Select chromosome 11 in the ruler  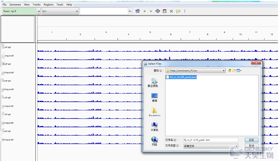pyautogui.click(x=256, y=32)
